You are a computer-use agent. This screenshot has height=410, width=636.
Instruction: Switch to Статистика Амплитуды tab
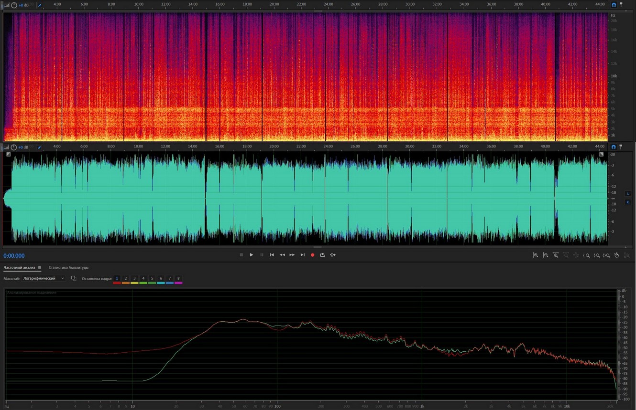pyautogui.click(x=68, y=268)
